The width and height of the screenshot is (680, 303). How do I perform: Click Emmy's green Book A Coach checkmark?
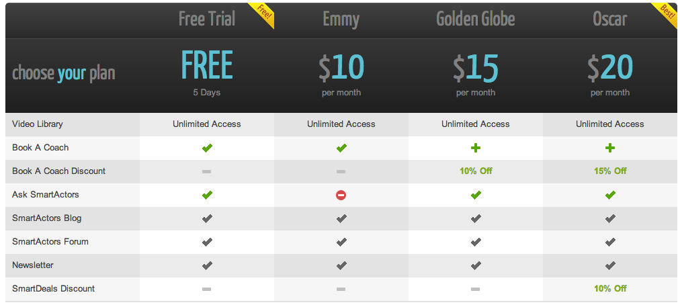(341, 148)
